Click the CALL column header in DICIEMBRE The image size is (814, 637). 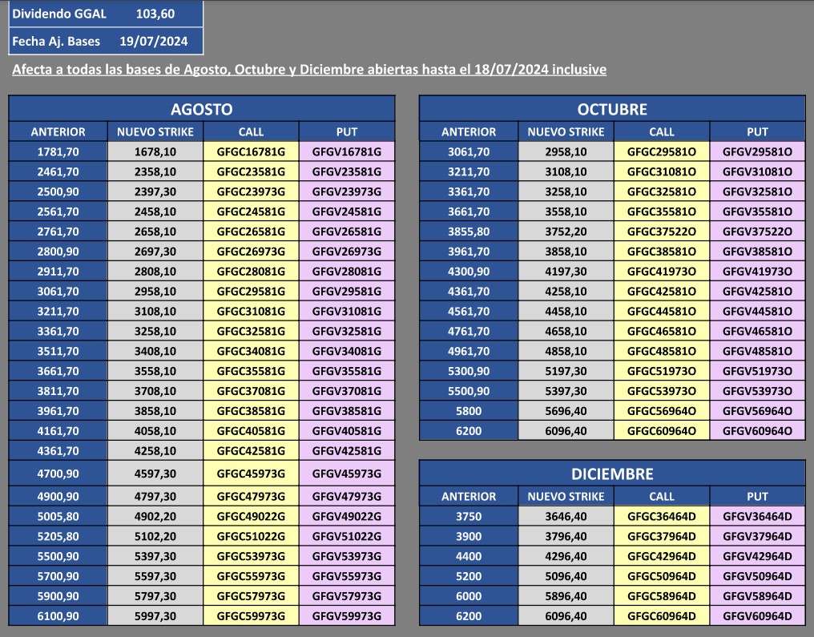point(662,495)
